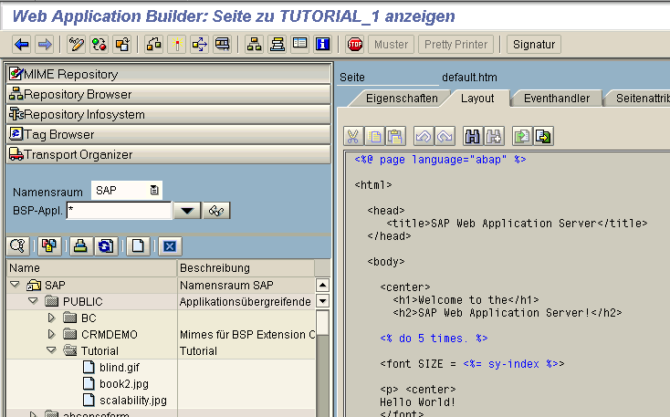Click the find next icon above tree
The height and width of the screenshot is (417, 670).
49,246
